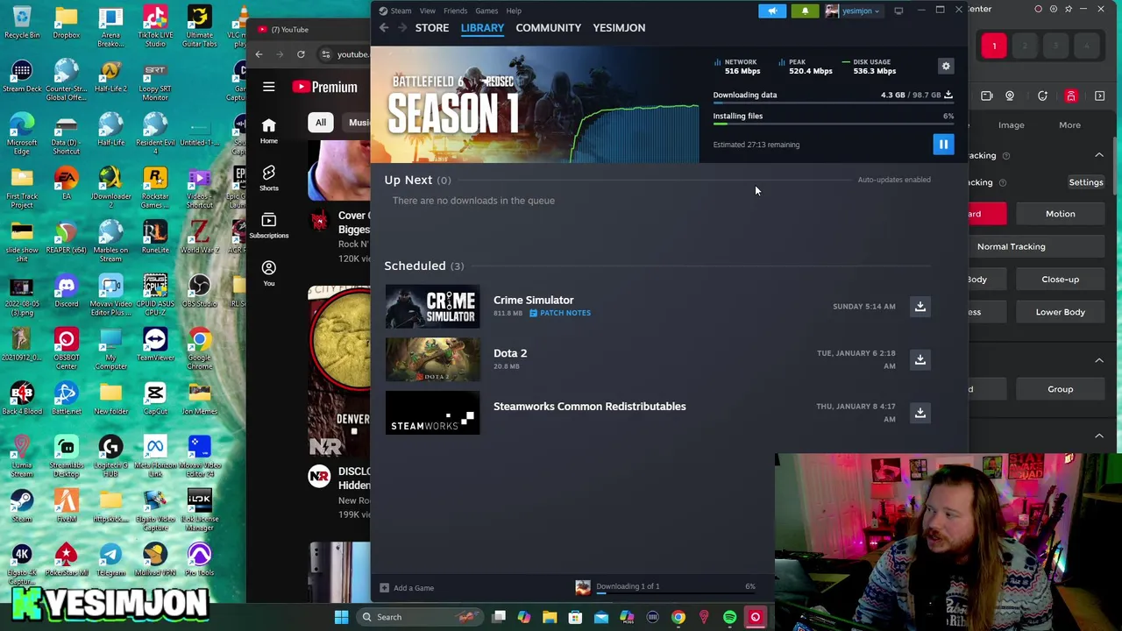Select the TeamViewer desktop shortcut
This screenshot has height=631, width=1122.
[155, 345]
